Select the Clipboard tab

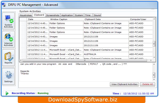[39, 15]
